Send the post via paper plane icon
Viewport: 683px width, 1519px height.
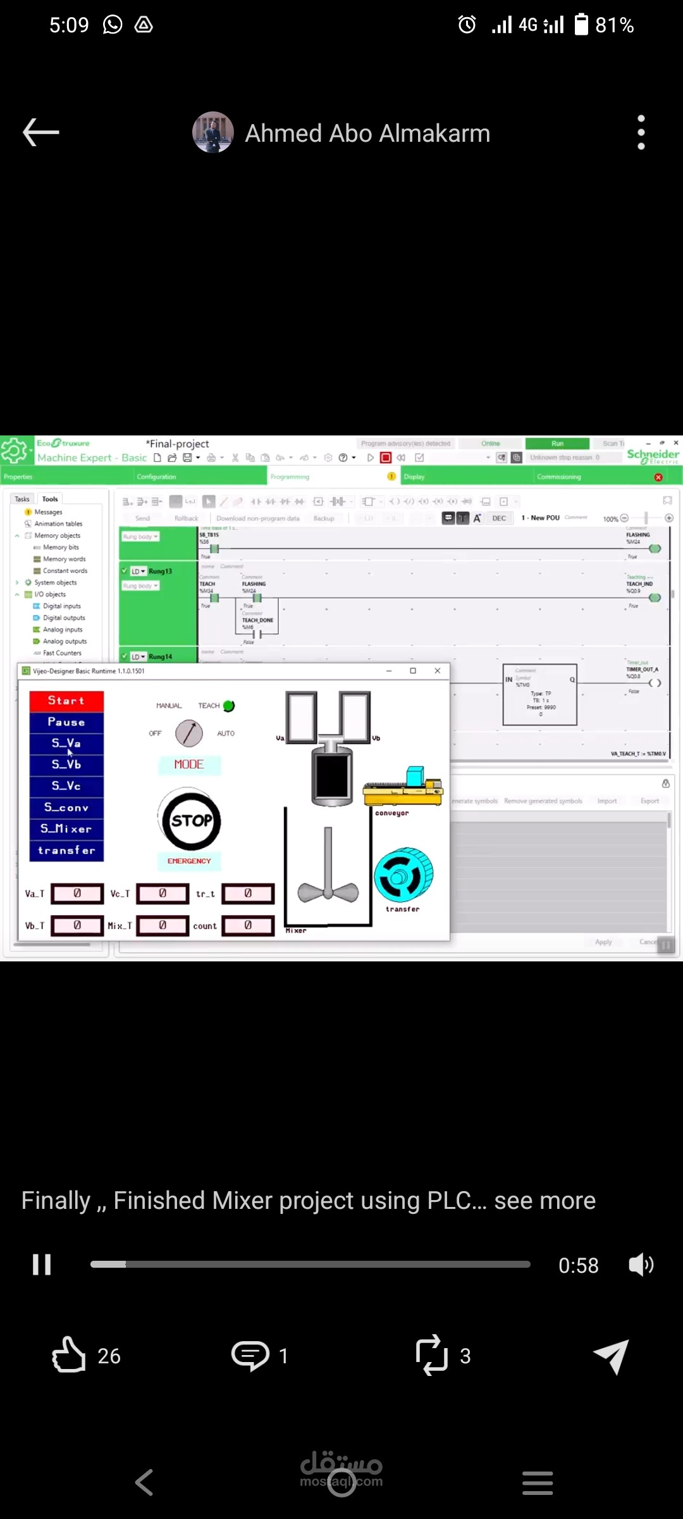coord(611,1356)
